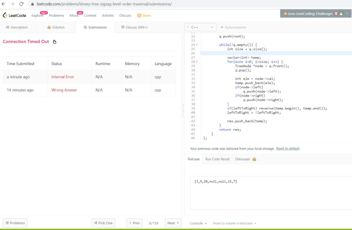Click the Problems list button at bottom
The width and height of the screenshot is (352, 230).
pyautogui.click(x=15, y=223)
